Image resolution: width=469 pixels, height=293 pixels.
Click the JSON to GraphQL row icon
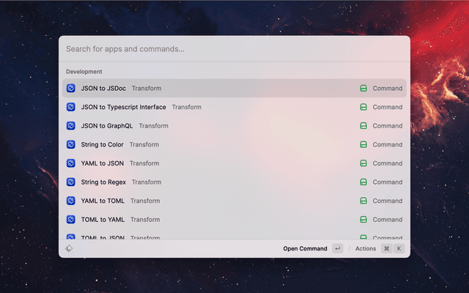pos(71,126)
